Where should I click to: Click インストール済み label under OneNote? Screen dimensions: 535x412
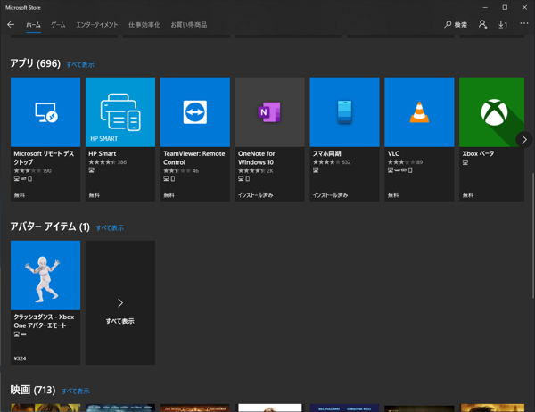tap(256, 195)
